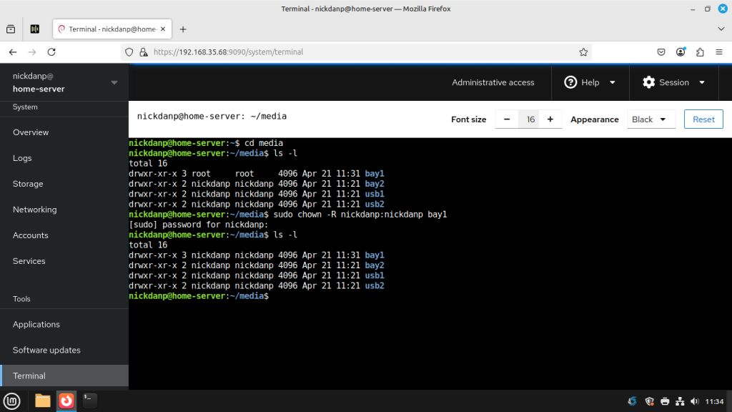Open a new browser tab
Viewport: 732px width, 412px height.
(x=183, y=29)
